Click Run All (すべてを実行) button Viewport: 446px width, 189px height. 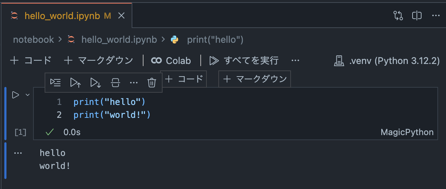[x=244, y=61]
